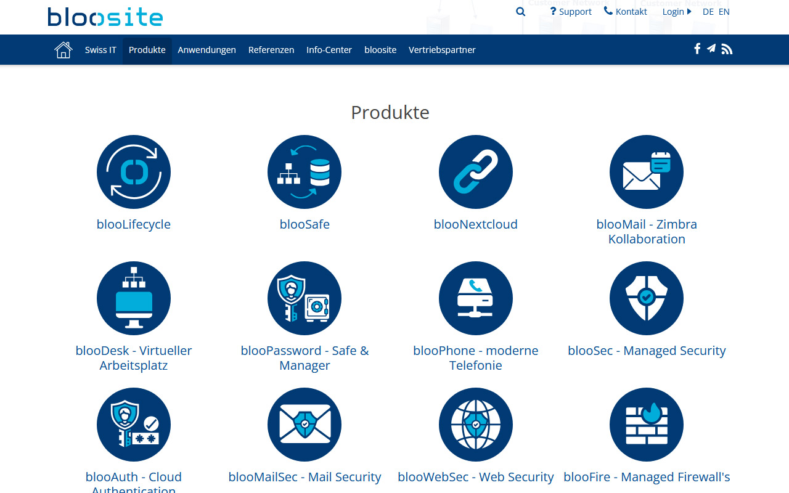The height and width of the screenshot is (493, 789).
Task: Open the Produkte menu item
Action: pos(147,50)
